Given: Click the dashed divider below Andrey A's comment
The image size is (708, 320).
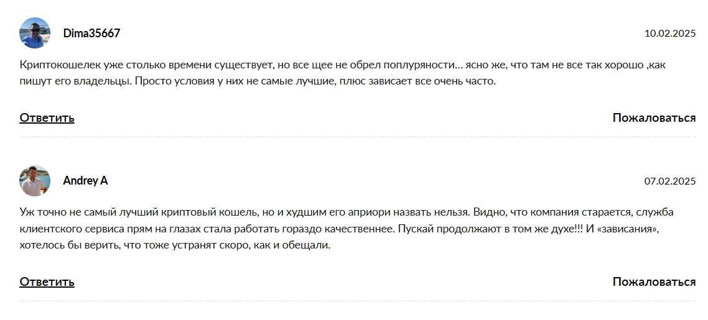Looking at the screenshot, I should coord(357,301).
